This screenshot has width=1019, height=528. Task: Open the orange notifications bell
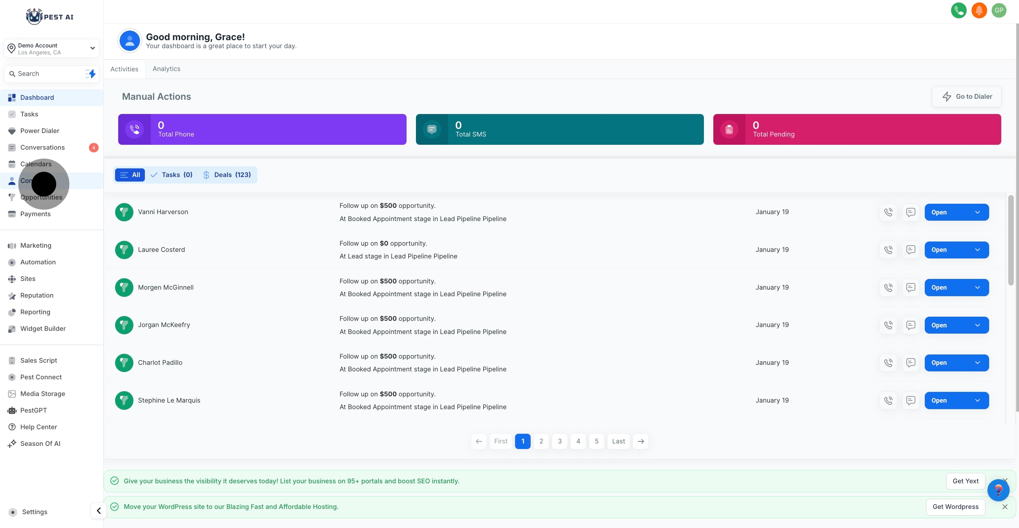click(x=979, y=10)
